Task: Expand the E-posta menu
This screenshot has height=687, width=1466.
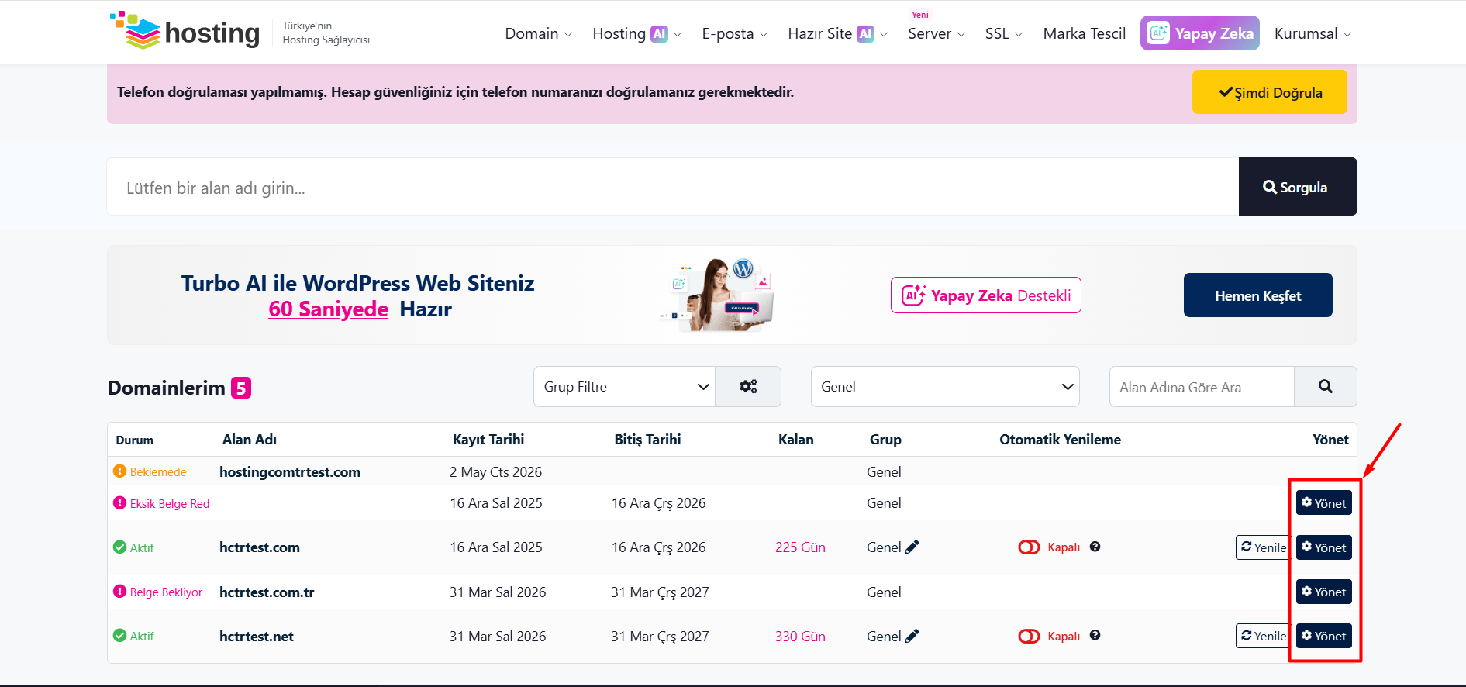Action: click(x=735, y=33)
